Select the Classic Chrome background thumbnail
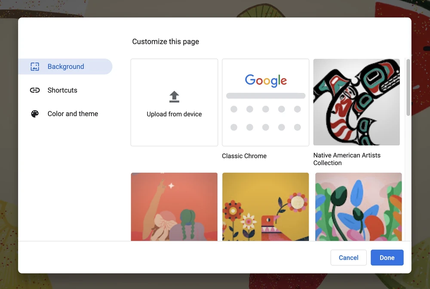The image size is (430, 289). point(265,102)
